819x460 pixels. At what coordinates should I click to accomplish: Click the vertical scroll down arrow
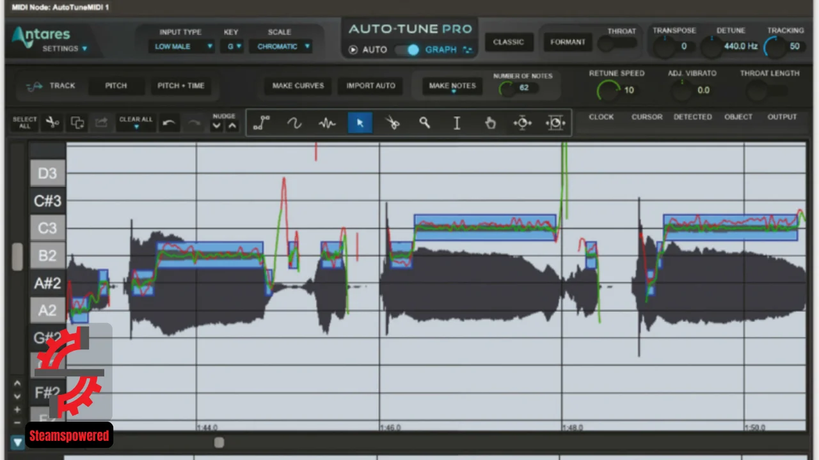pos(17,396)
